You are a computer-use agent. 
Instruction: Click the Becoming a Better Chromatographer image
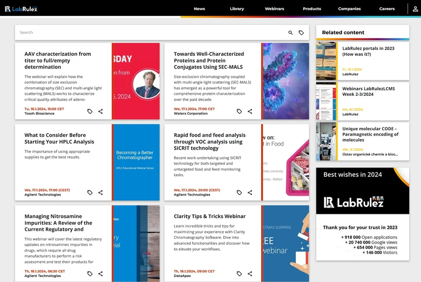point(136,162)
